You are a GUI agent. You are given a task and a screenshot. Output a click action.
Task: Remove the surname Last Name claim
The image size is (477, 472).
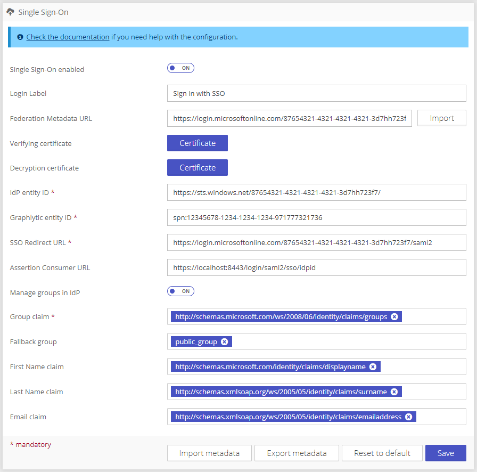point(394,392)
